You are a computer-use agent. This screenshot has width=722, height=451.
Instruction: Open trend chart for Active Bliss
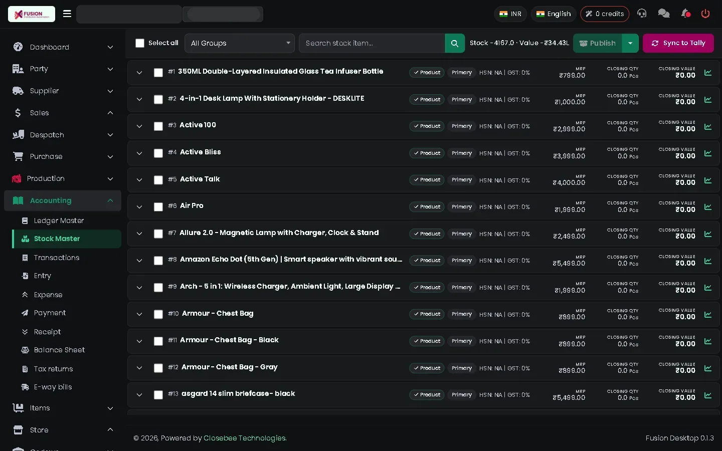click(708, 153)
